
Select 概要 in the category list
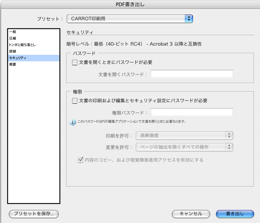(x=33, y=64)
